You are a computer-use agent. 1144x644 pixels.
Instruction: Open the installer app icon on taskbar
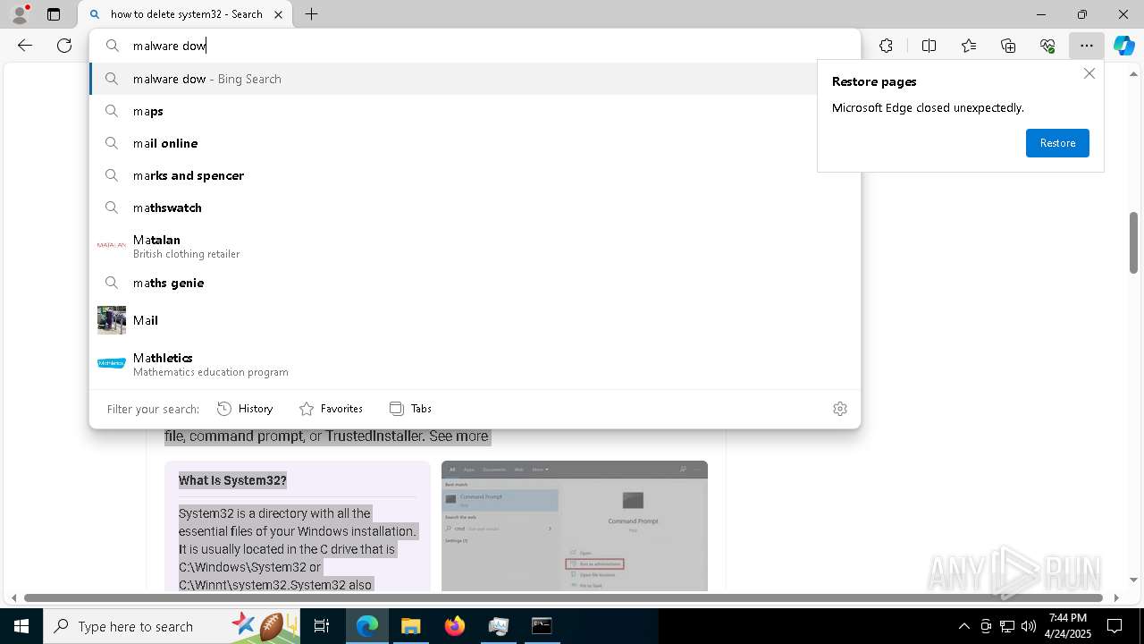point(498,626)
